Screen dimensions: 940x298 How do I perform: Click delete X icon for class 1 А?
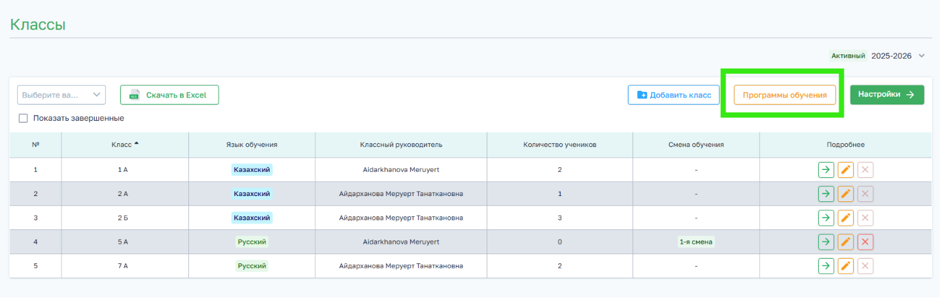point(865,170)
